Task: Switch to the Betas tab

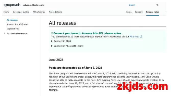Action: [x=129, y=12]
